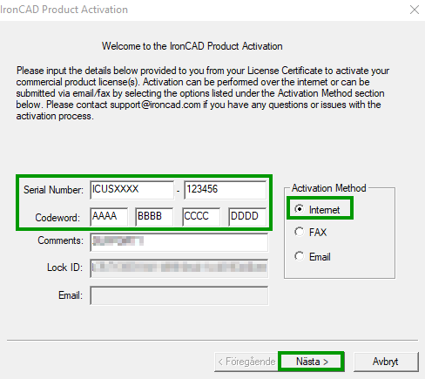The image size is (425, 379).
Task: Click the Activation Method group title
Action: click(x=328, y=188)
